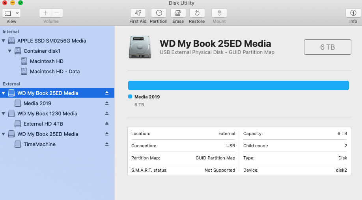Click the TimeMachine drive icon

point(18,144)
